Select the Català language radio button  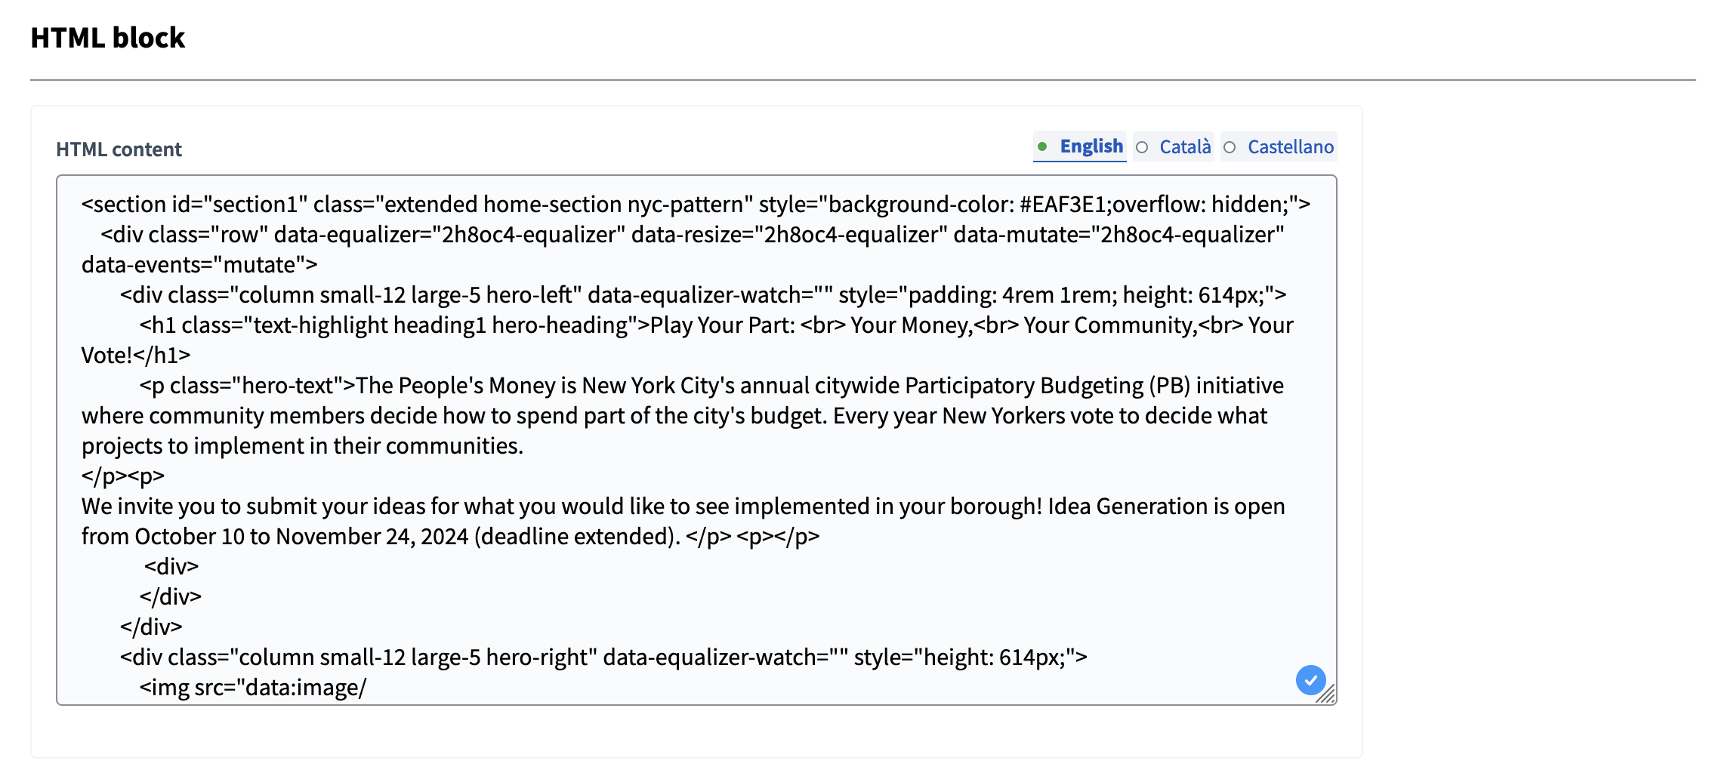click(1143, 146)
